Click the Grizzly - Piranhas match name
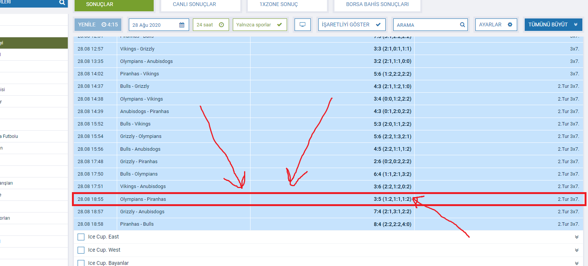Screen dimensions: 588x266 139,162
